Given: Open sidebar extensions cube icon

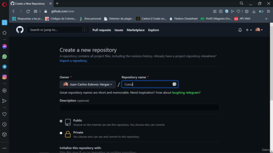Looking at the screenshot, I should [5, 134].
